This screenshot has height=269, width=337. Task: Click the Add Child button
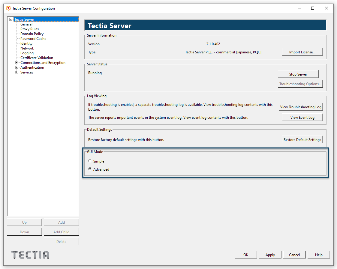click(62, 232)
